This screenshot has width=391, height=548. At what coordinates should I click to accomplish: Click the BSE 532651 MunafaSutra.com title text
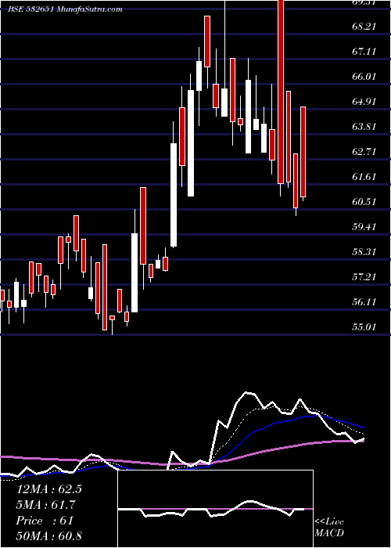(x=65, y=9)
